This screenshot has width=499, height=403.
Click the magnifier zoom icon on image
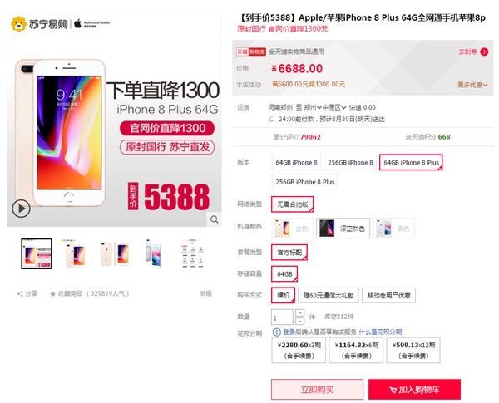[x=215, y=219]
